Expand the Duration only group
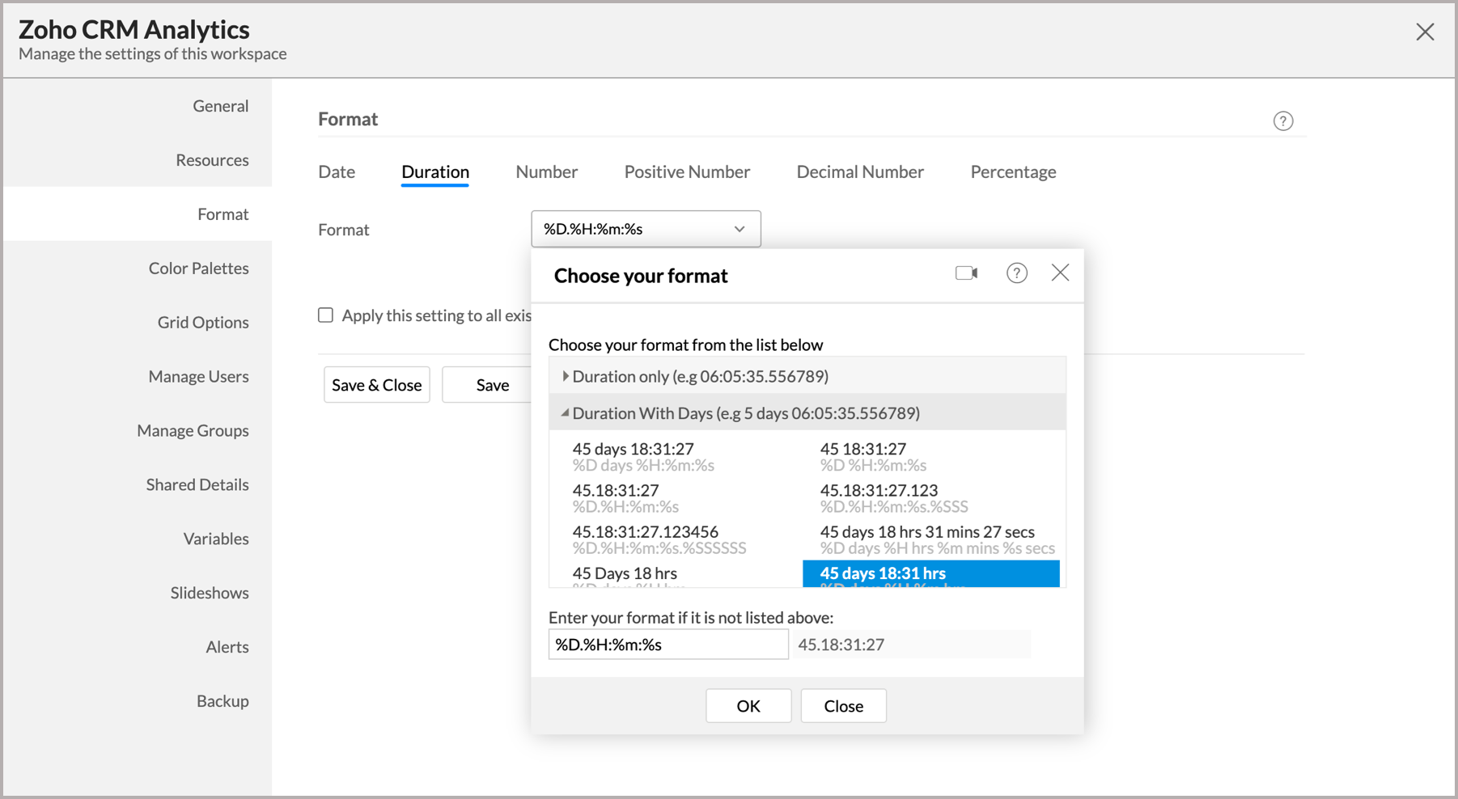This screenshot has height=799, width=1458. (x=566, y=376)
